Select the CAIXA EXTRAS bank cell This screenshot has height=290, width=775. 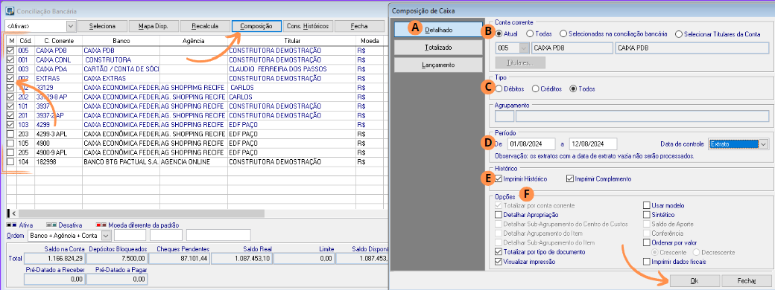(x=121, y=78)
